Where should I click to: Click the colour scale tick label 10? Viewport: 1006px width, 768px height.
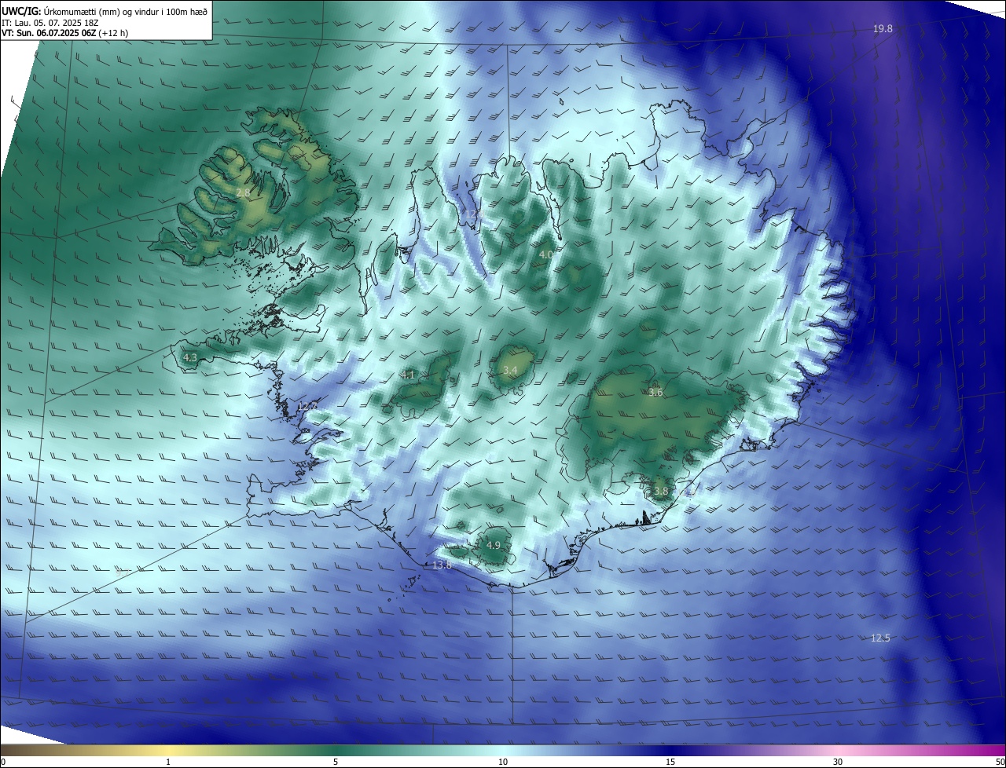tap(503, 762)
